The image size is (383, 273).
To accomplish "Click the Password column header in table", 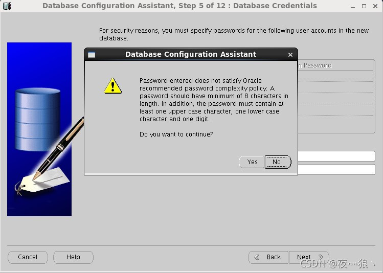I will 335,65.
